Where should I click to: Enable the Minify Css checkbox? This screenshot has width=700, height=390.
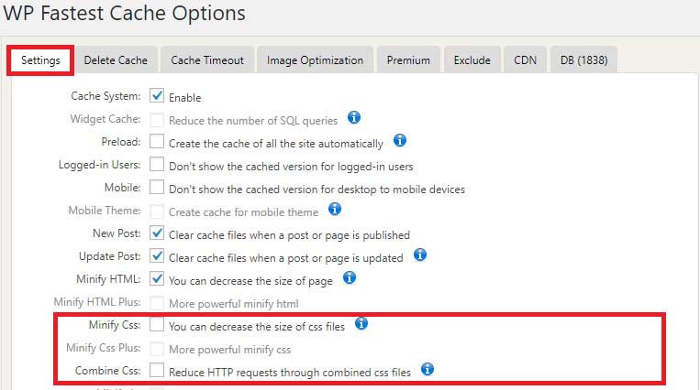click(157, 324)
